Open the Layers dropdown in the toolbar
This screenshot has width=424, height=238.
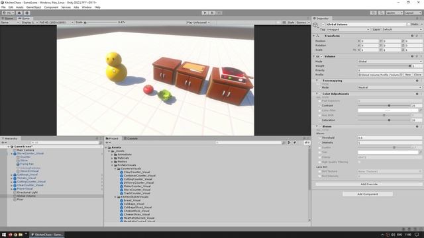pos(394,13)
